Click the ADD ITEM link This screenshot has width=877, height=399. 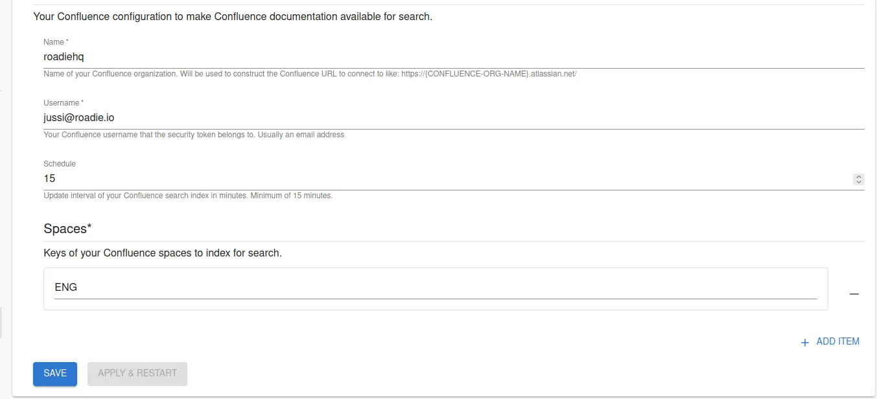click(838, 341)
